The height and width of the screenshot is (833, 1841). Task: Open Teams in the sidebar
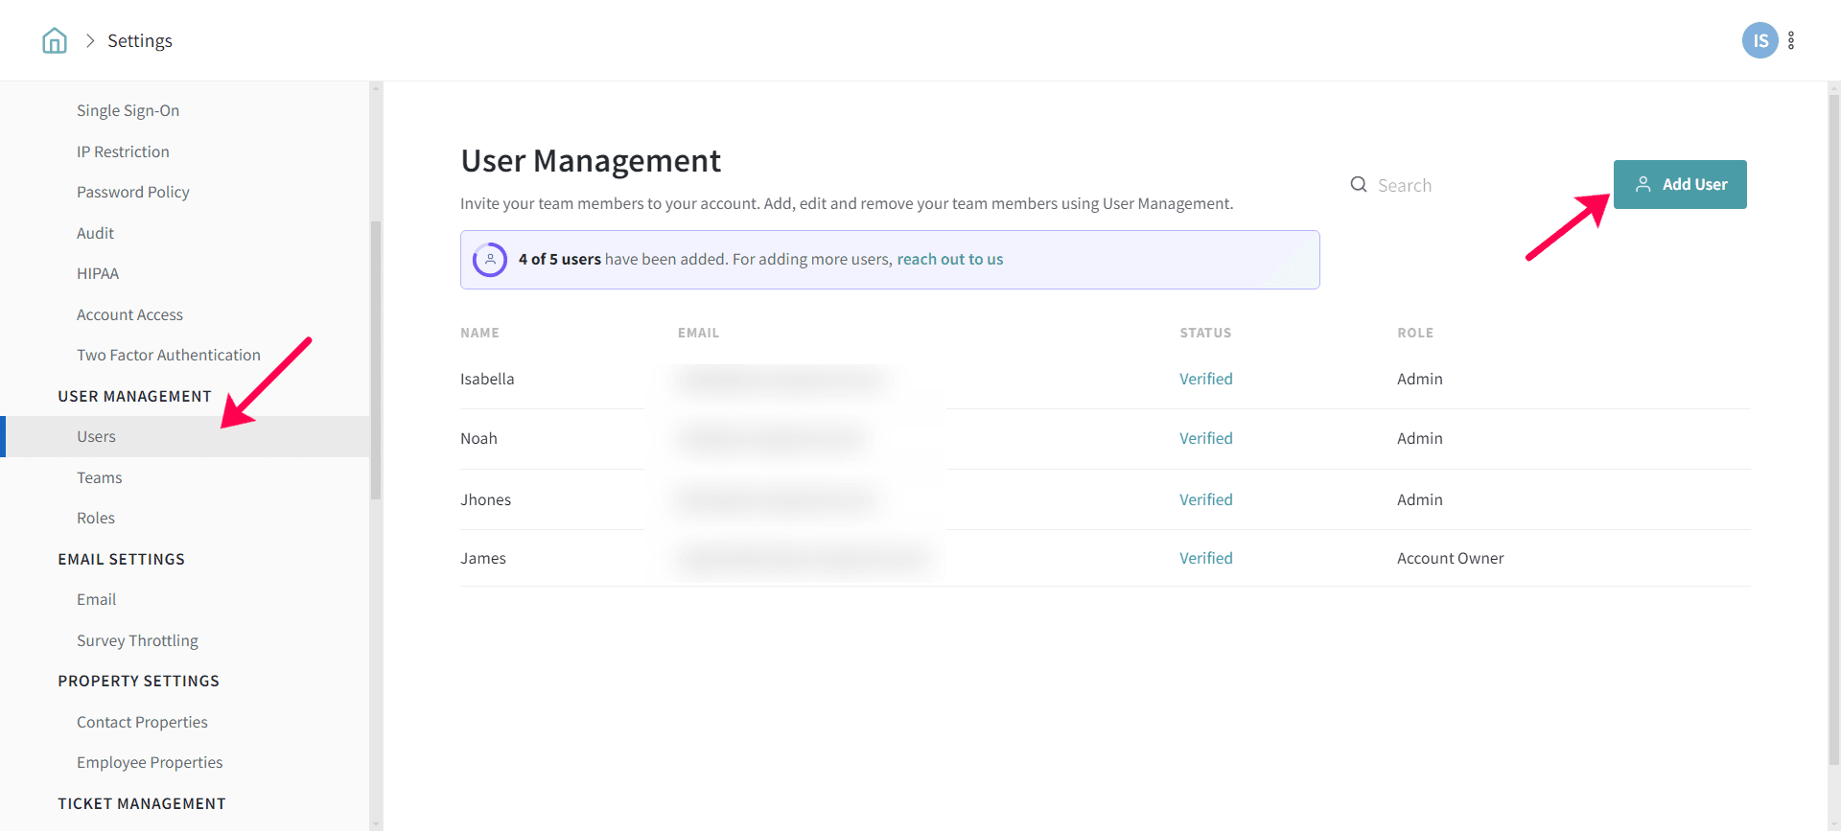click(x=100, y=477)
